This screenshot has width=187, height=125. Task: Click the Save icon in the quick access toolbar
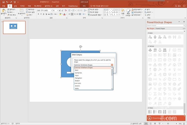coord(4,2)
